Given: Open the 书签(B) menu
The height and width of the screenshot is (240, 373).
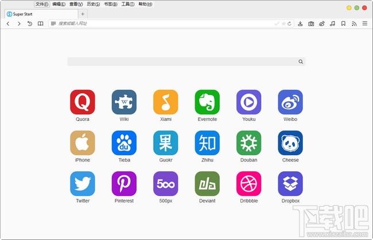Looking at the screenshot, I should click(x=111, y=4).
